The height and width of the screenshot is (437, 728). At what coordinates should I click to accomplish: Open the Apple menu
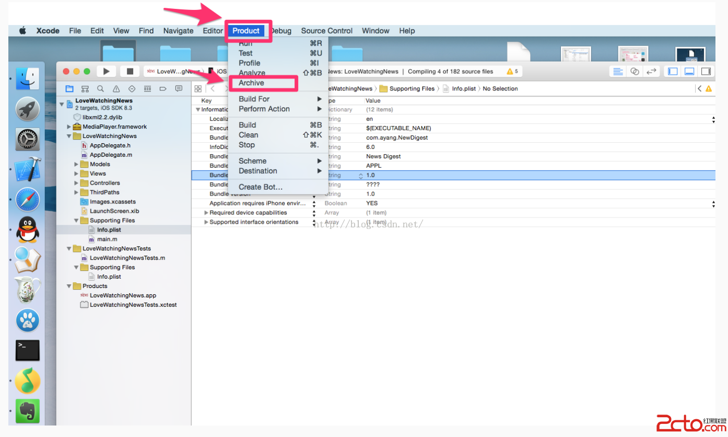pos(22,31)
